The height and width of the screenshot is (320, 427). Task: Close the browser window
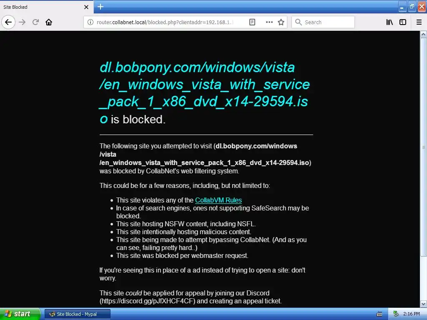point(422,7)
